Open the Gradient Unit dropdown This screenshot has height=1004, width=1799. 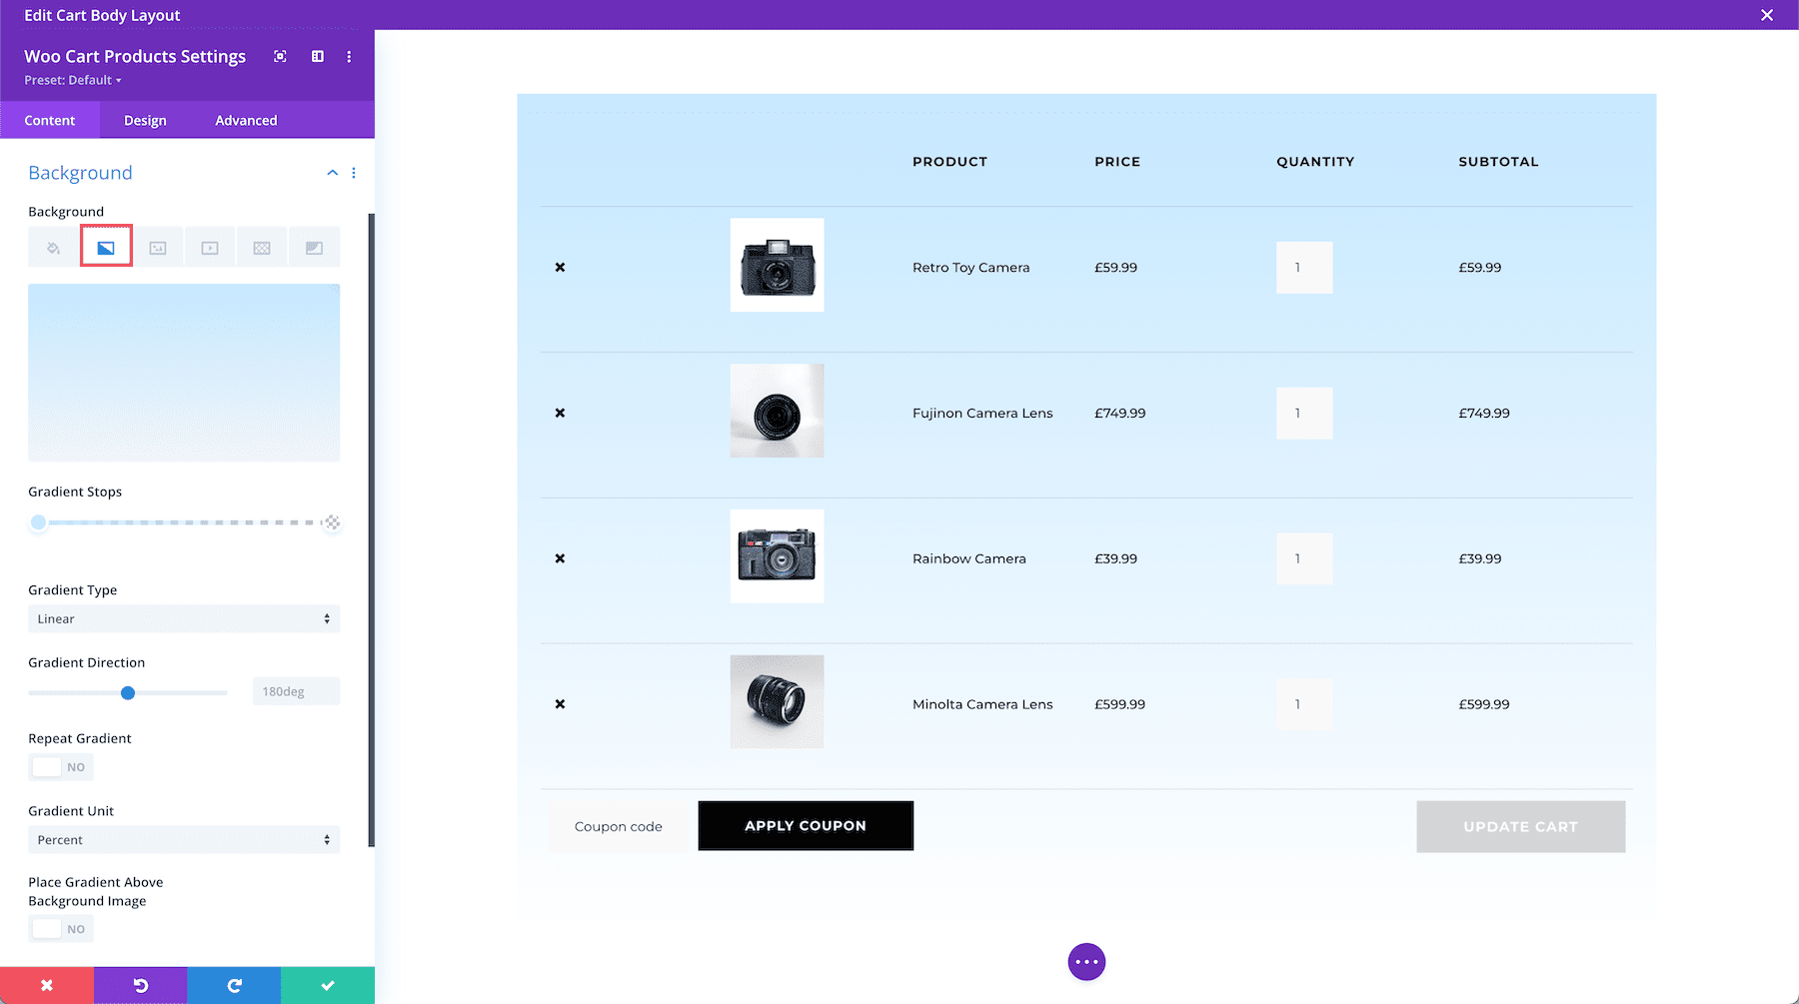pyautogui.click(x=183, y=839)
